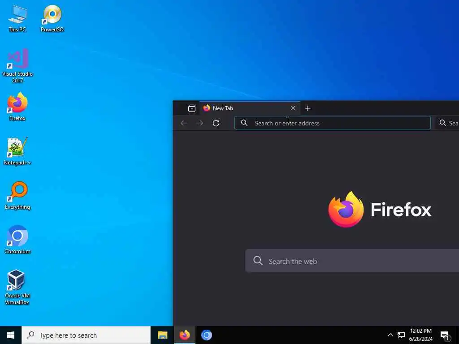Screen dimensions: 459x344
Task: Click the Type here to search box
Action: pyautogui.click(x=86, y=335)
